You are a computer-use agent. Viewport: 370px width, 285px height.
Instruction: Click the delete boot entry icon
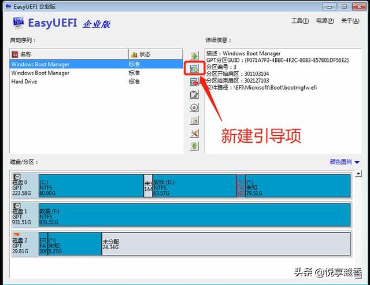tap(194, 82)
